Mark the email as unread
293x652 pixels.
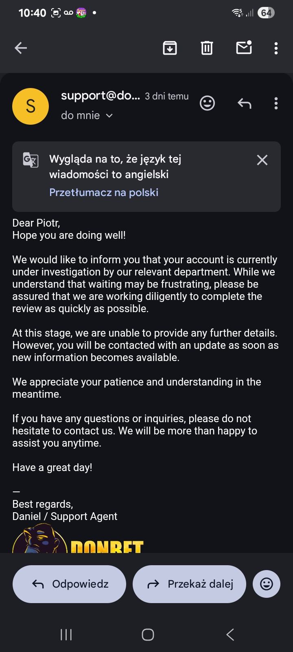click(x=244, y=48)
